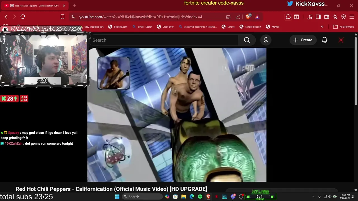Open site settings icon in address bar
Viewport: 358px width, 201px height.
[x=73, y=17]
